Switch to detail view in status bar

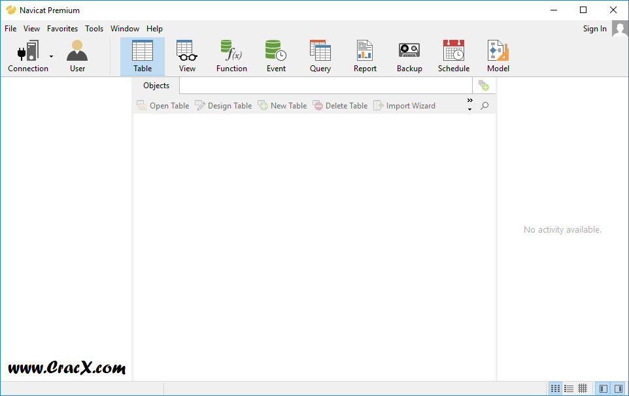click(569, 388)
